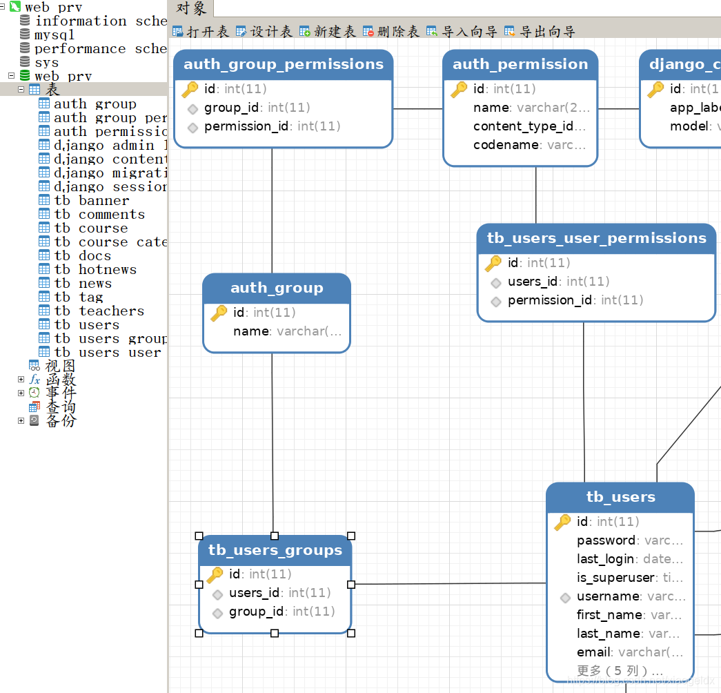Switch to the 对象 tab
Image resolution: width=721 pixels, height=693 pixels.
[x=191, y=8]
